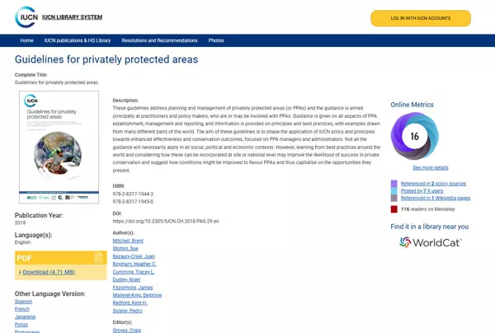This screenshot has width=495, height=333.
Task: Log in with IUCN accounts
Action: coord(420,18)
